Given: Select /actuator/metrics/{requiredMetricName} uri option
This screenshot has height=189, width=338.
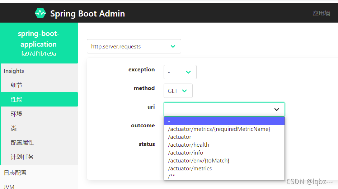Looking at the screenshot, I should (219, 129).
